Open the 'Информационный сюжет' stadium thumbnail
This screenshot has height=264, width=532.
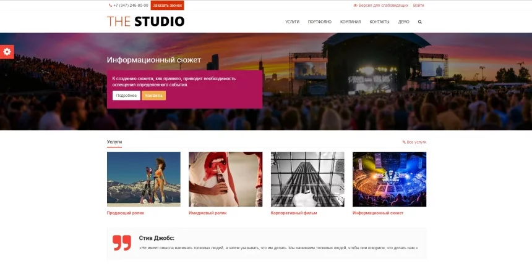pyautogui.click(x=389, y=179)
